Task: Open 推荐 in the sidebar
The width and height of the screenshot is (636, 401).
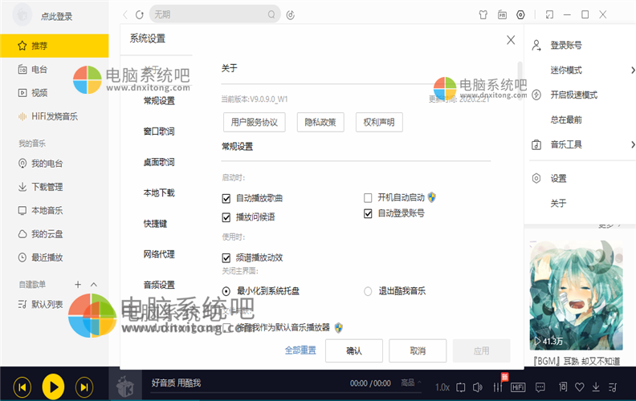Action: click(x=55, y=46)
